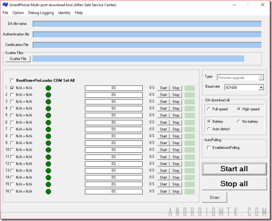Screen dimensions: 272x221
Task: Click the Authentication file field
Action: point(147,35)
